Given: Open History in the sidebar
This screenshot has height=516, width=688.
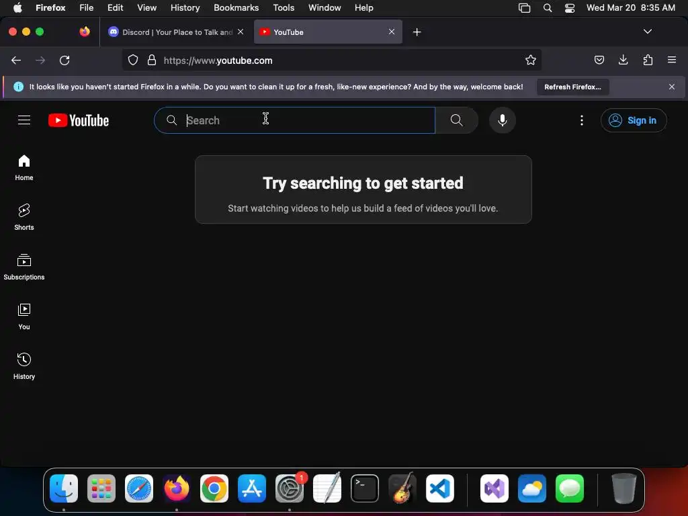Looking at the screenshot, I should (x=24, y=366).
